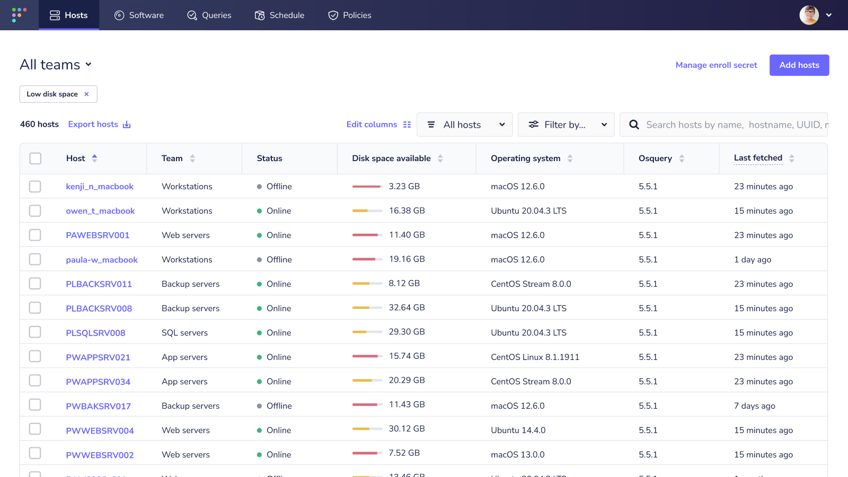Select checkbox for PWWEBSRV004
The image size is (848, 477).
(35, 429)
